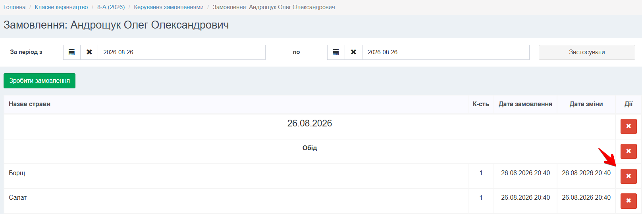Clear the start date with X icon
Viewport: 642px width, 214px height.
tap(89, 52)
